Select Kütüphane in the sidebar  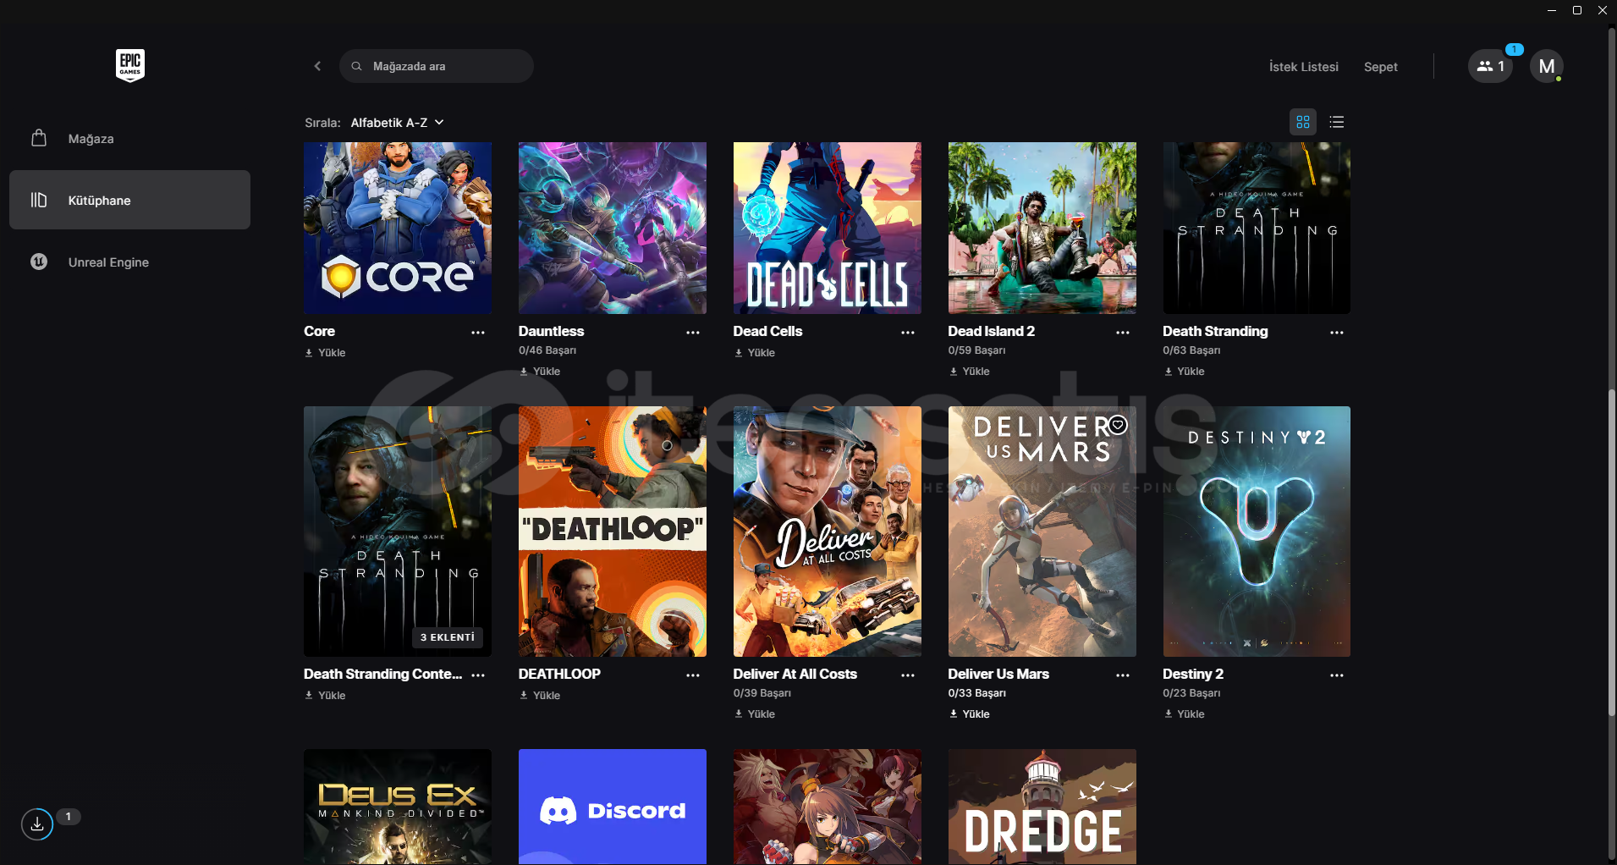[x=129, y=200]
